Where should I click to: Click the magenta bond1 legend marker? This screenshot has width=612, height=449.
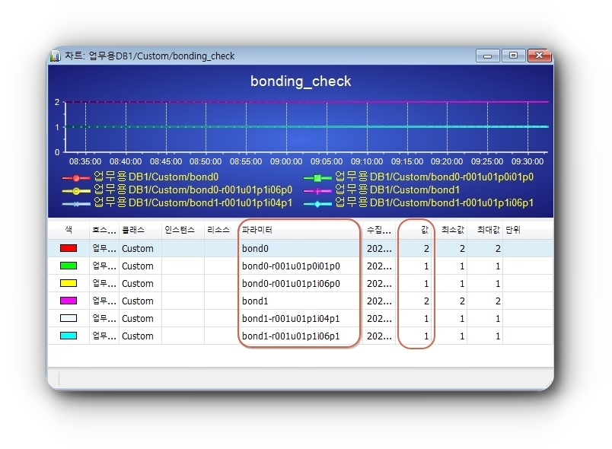317,190
